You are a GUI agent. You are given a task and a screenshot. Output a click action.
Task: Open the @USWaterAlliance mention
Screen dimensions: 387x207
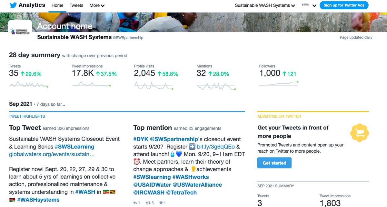197,185
